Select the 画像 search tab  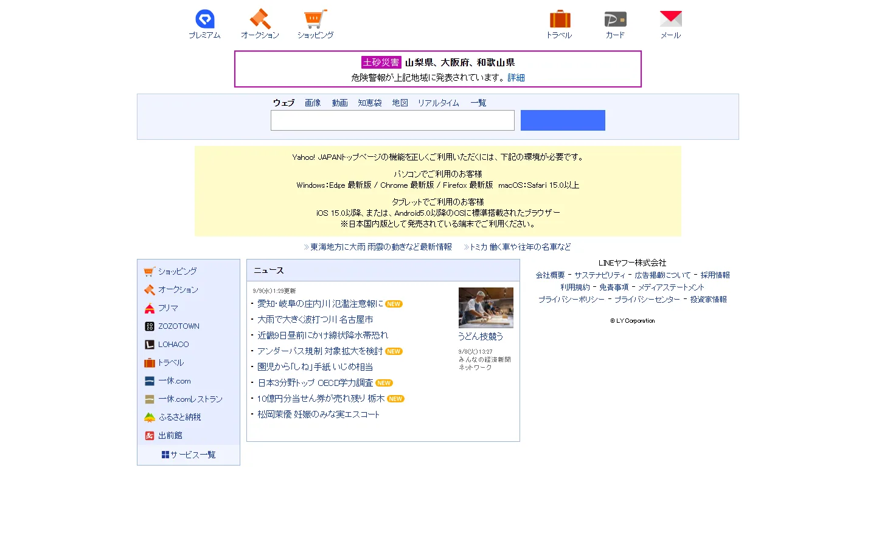(313, 103)
